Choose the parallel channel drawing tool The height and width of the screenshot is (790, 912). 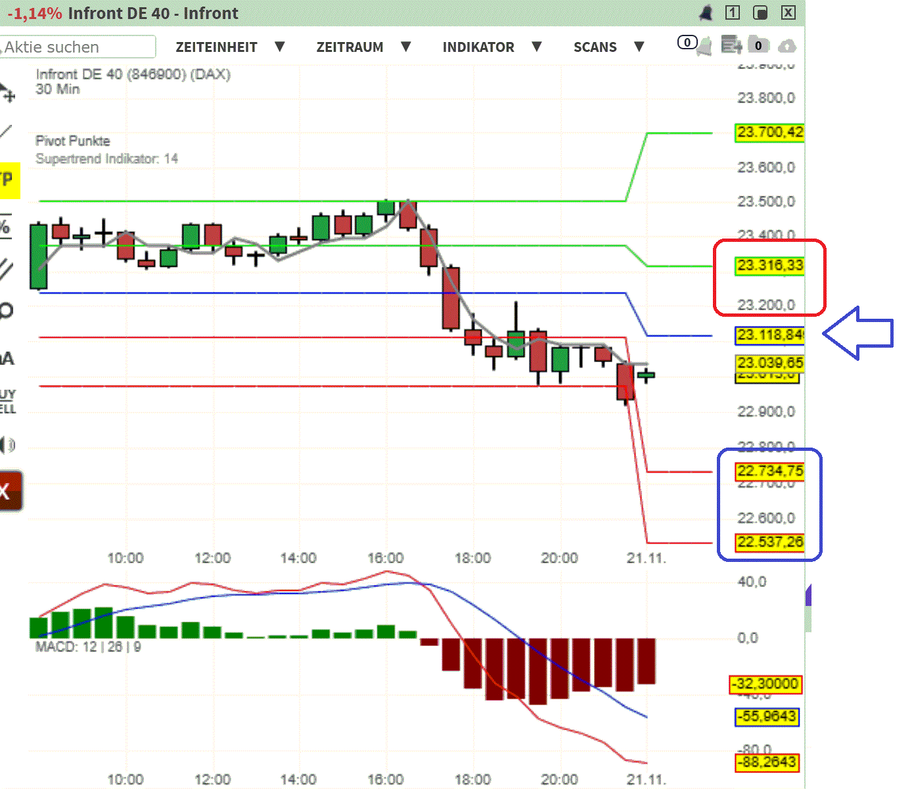[6, 269]
